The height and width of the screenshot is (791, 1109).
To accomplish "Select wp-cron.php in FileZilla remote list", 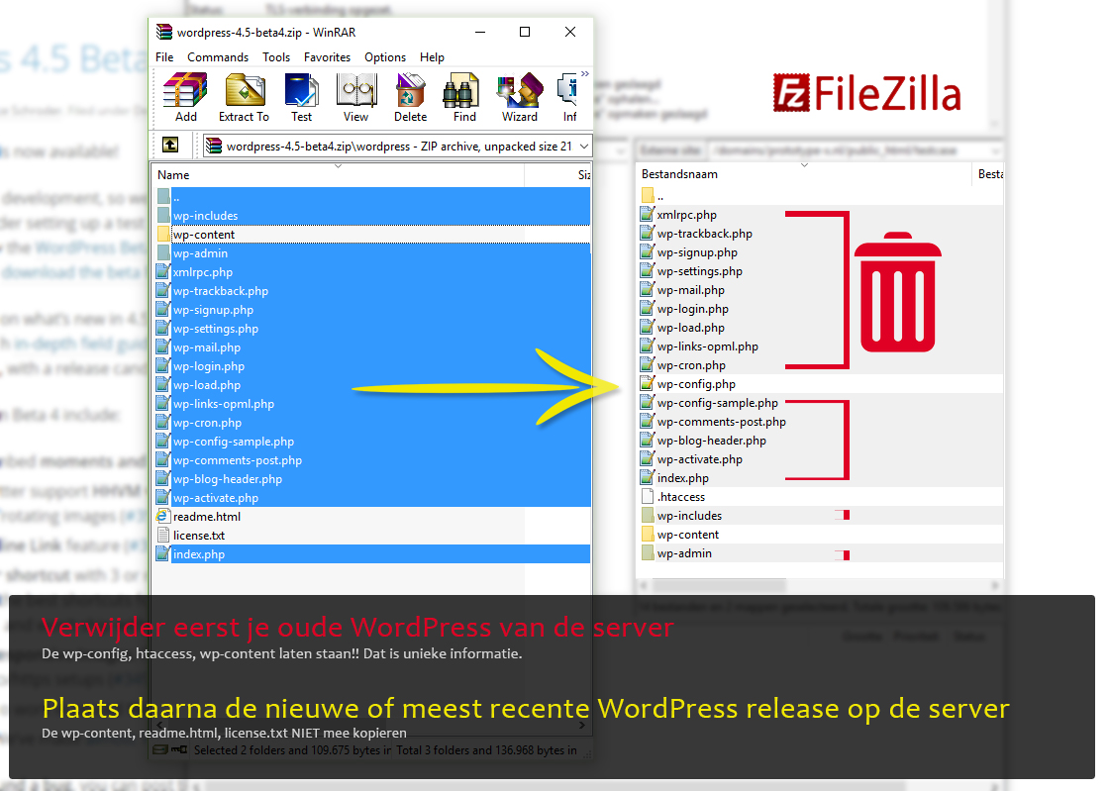I will 820,365.
